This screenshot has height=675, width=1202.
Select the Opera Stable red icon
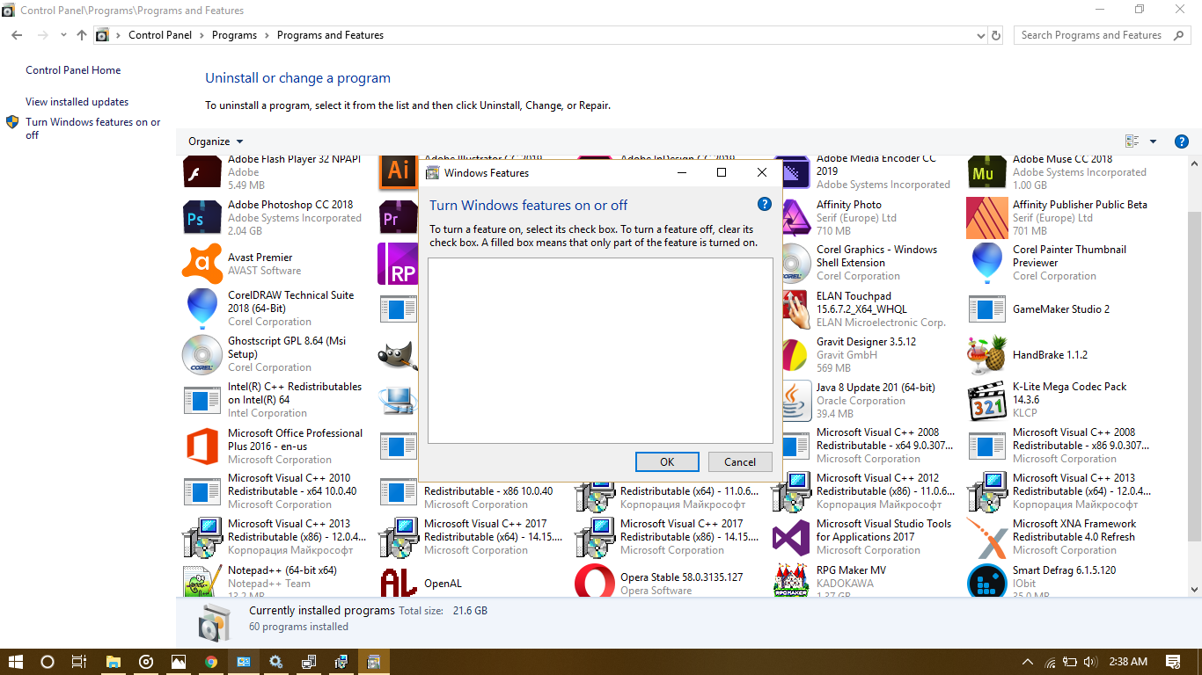click(594, 582)
